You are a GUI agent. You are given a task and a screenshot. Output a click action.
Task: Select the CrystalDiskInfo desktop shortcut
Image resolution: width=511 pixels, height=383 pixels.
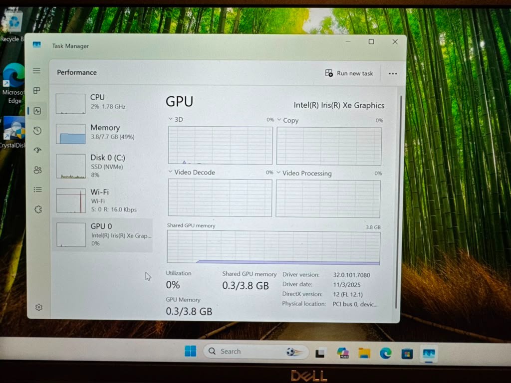pos(12,132)
